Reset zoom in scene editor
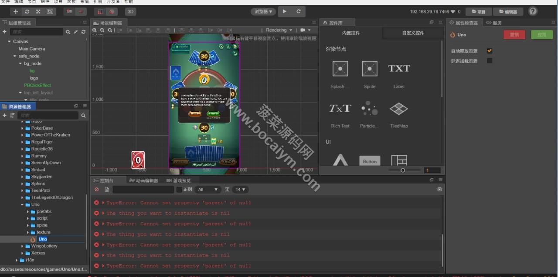The width and height of the screenshot is (558, 277). point(110,30)
